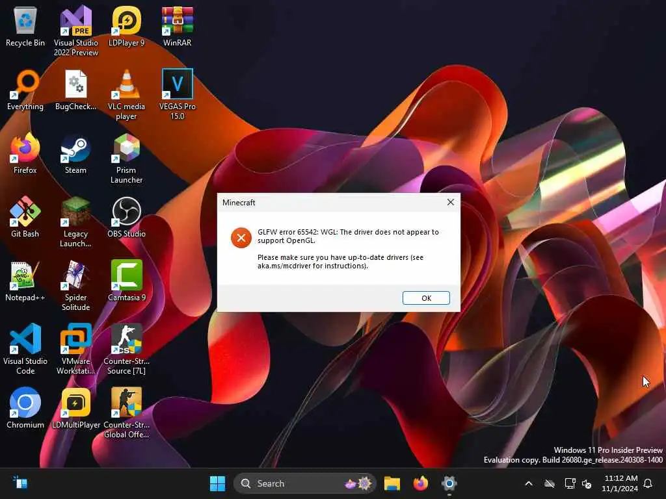Click the taskbar Search box
This screenshot has width=666, height=499.
pos(304,483)
